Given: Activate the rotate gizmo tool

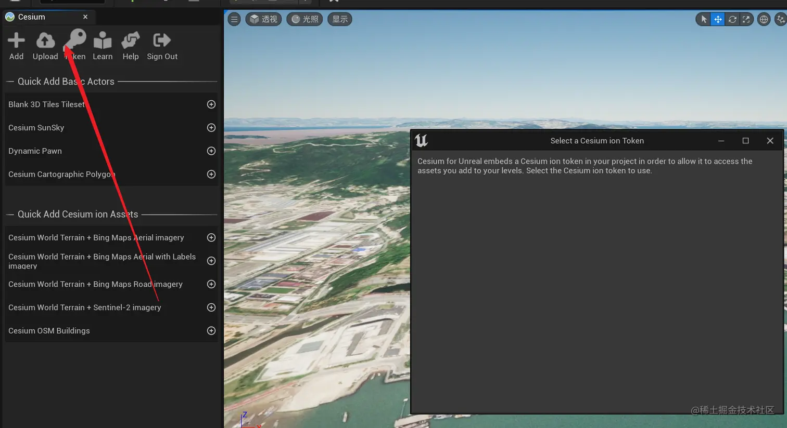Looking at the screenshot, I should (x=732, y=19).
